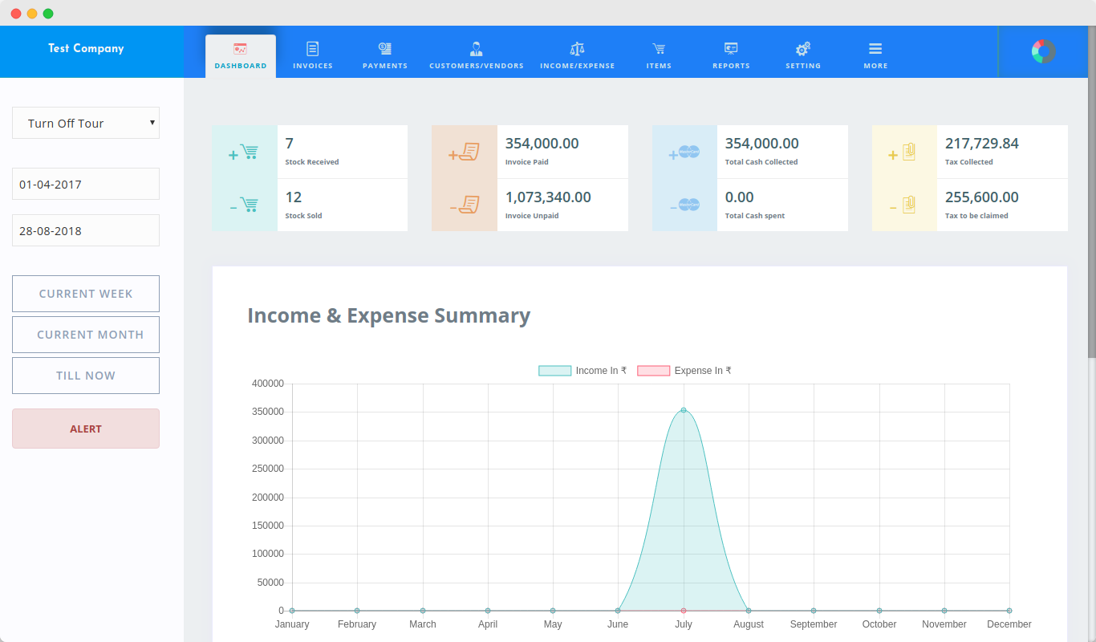Click the Invoice Paid receipt icon
Image resolution: width=1096 pixels, height=642 pixels.
464,152
